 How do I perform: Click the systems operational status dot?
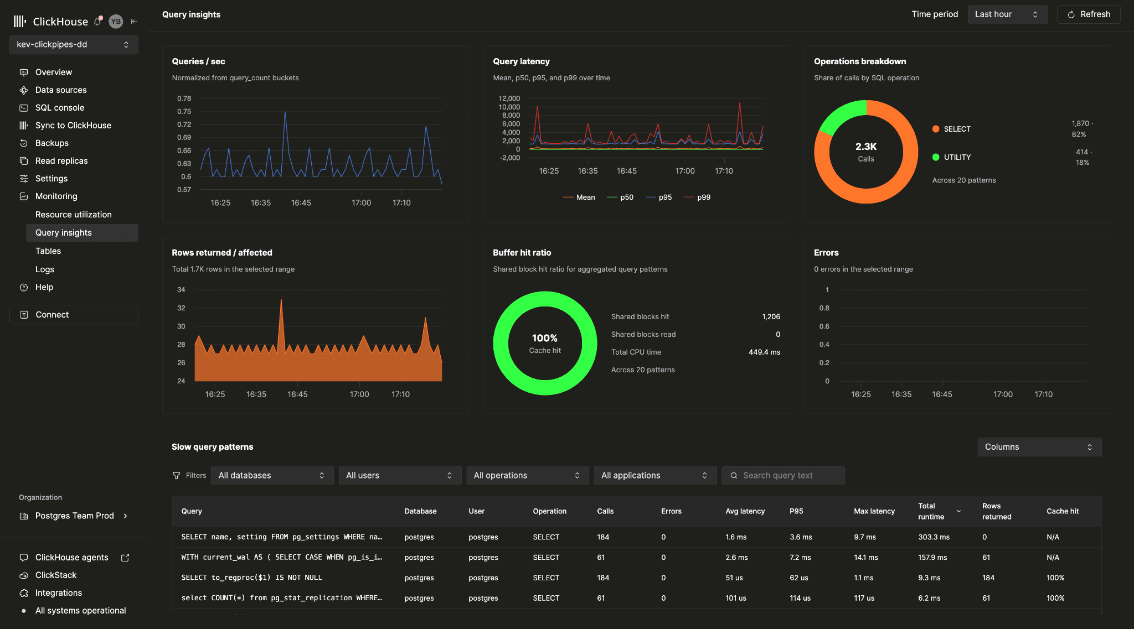tap(24, 611)
